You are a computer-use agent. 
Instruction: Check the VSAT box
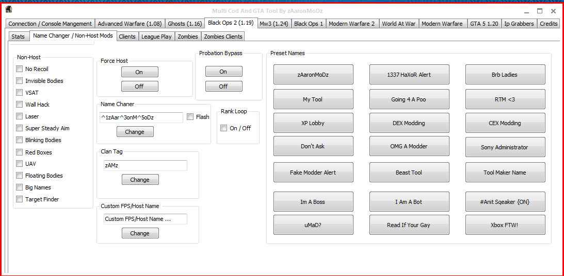click(x=20, y=93)
